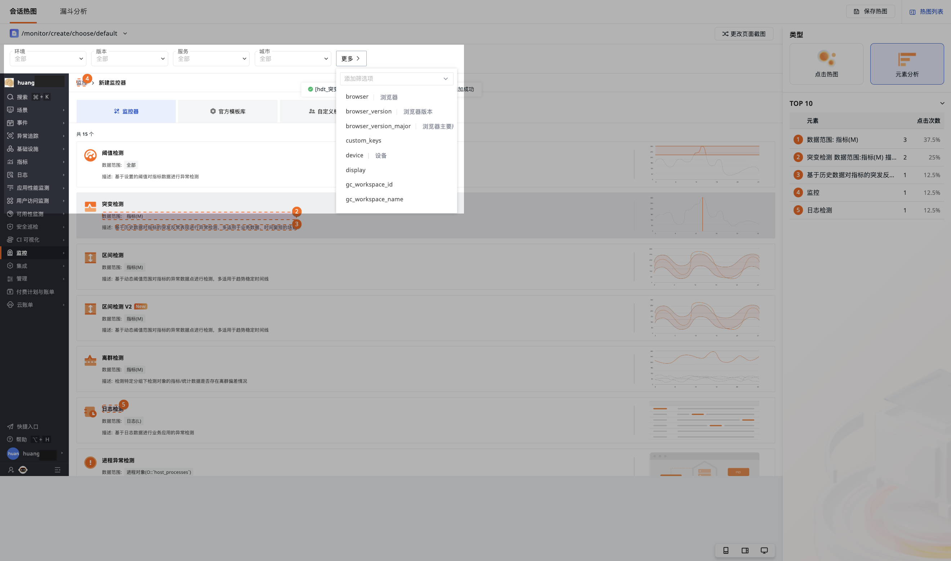Open the 环境 environment dropdown
The image size is (951, 561).
point(48,59)
